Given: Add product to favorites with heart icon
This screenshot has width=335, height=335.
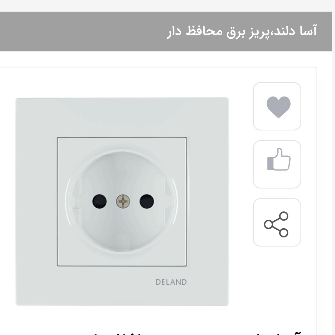Looking at the screenshot, I should 277,106.
